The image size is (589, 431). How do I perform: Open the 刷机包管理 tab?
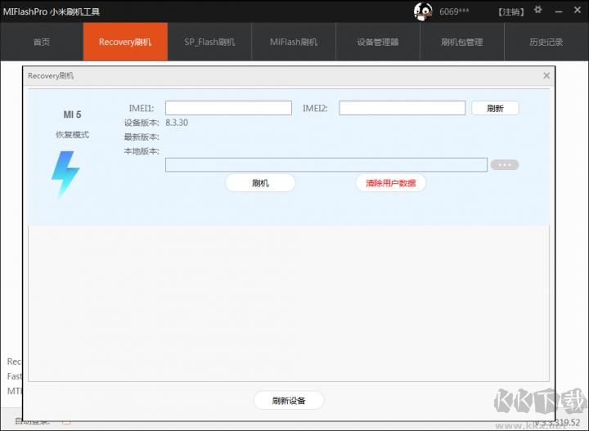[462, 42]
